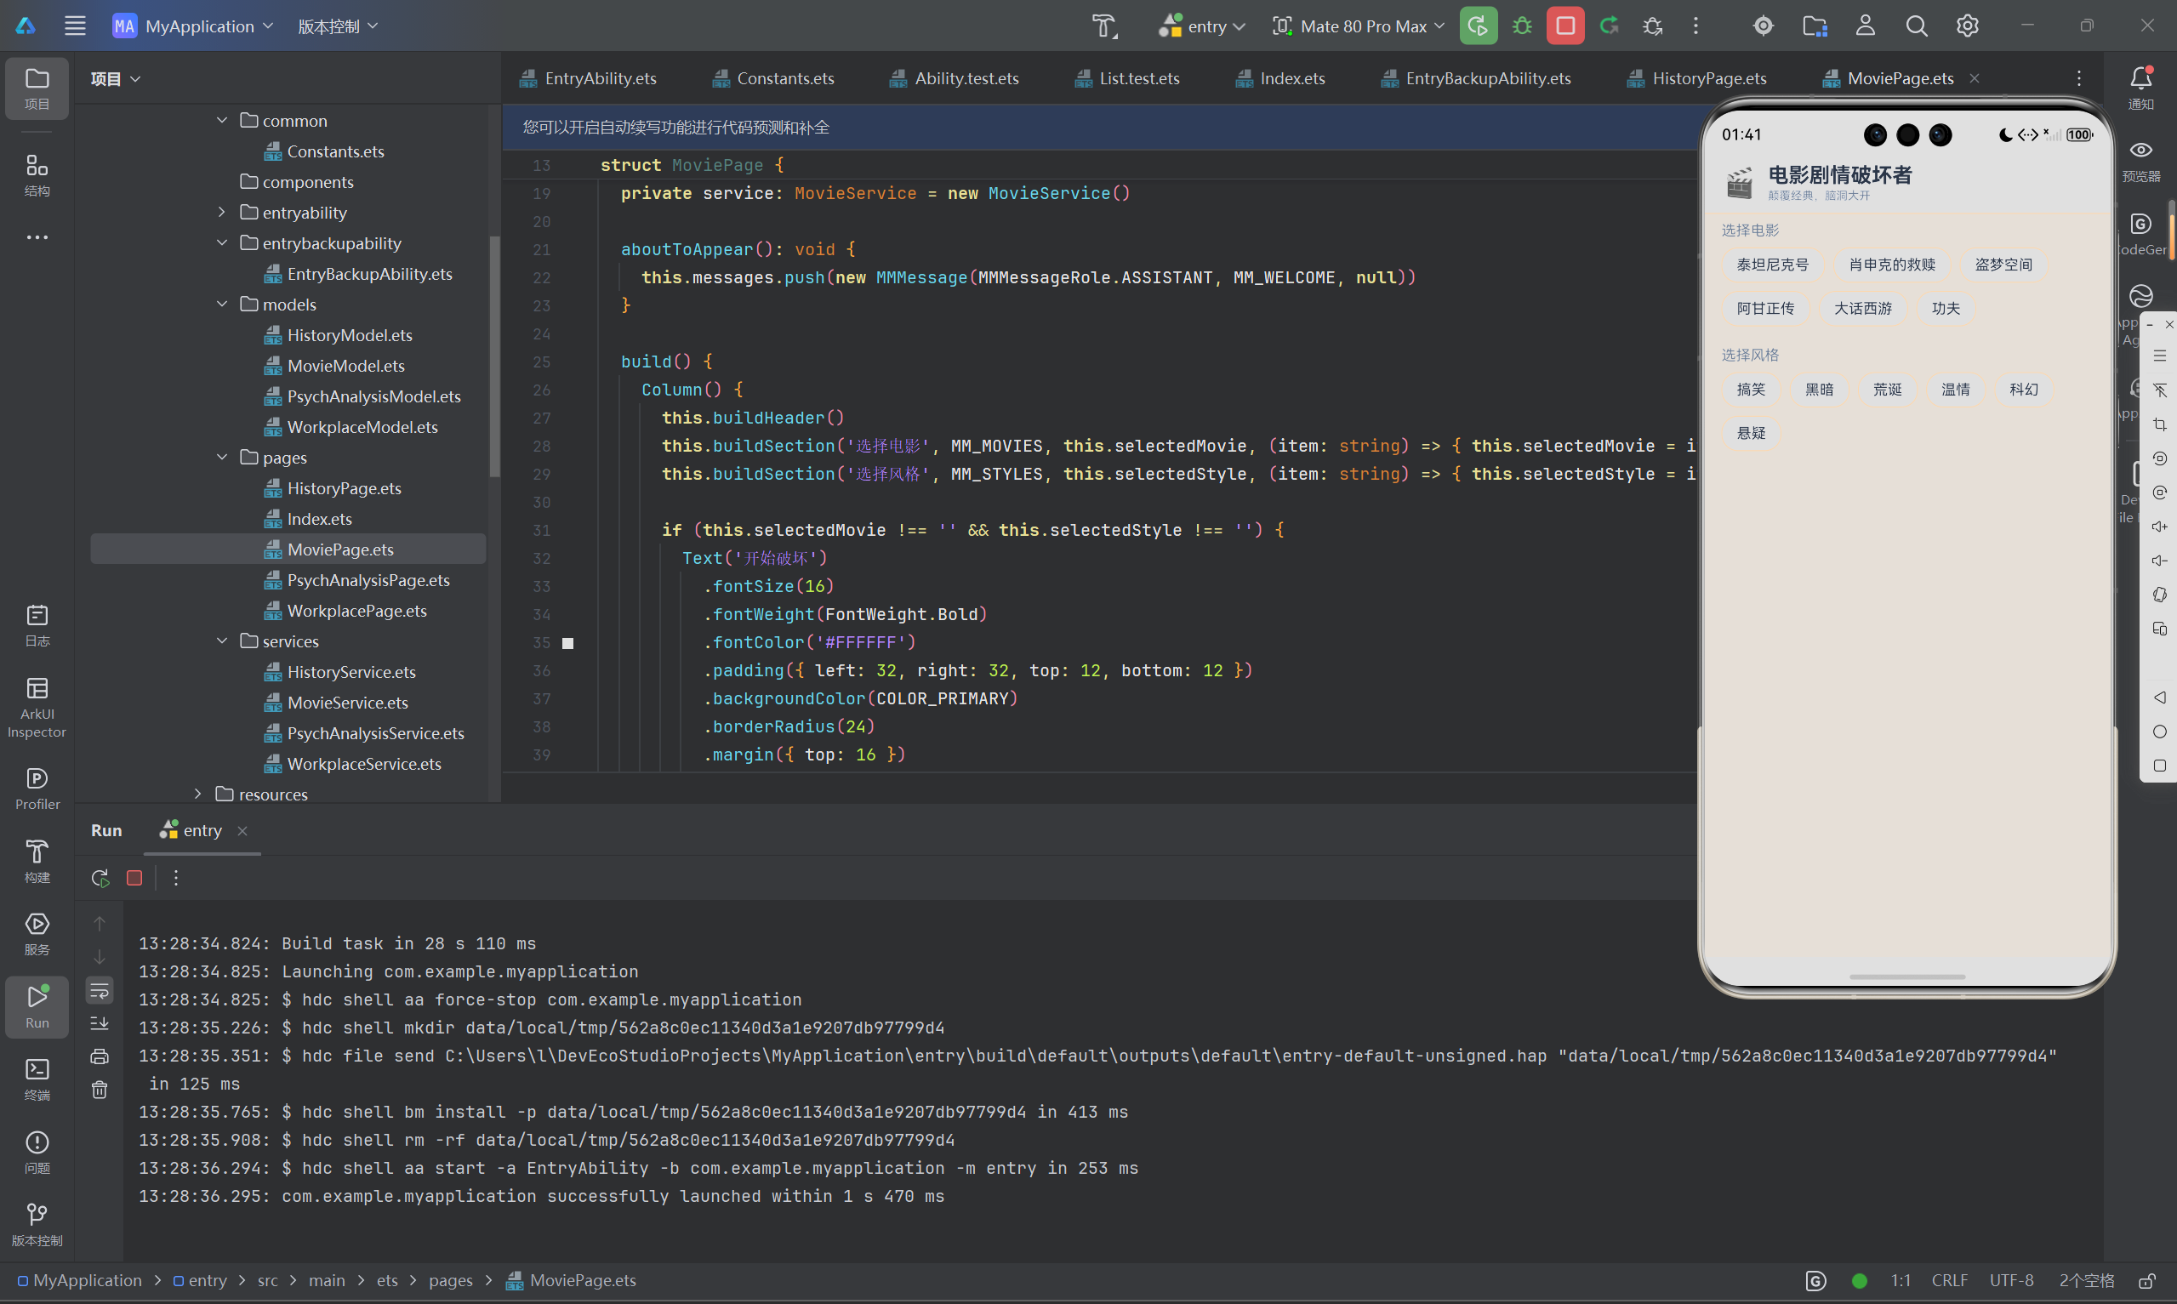
Task: Toggle soft-wrap in the Run console
Action: (x=100, y=990)
